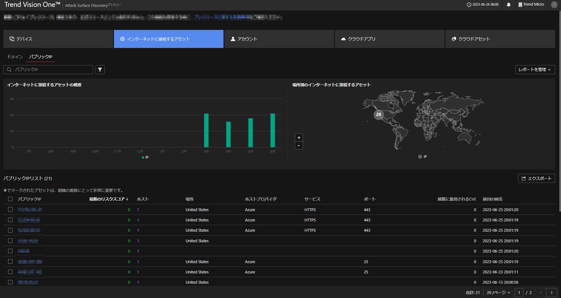This screenshot has height=298, width=561.
Task: Click the notification bell icon
Action: pyautogui.click(x=508, y=5)
